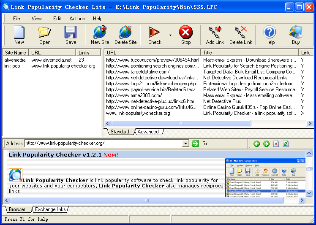Screen dimensions: 316x225
Task: Navigate back with the green left arrow
Action: [256, 144]
